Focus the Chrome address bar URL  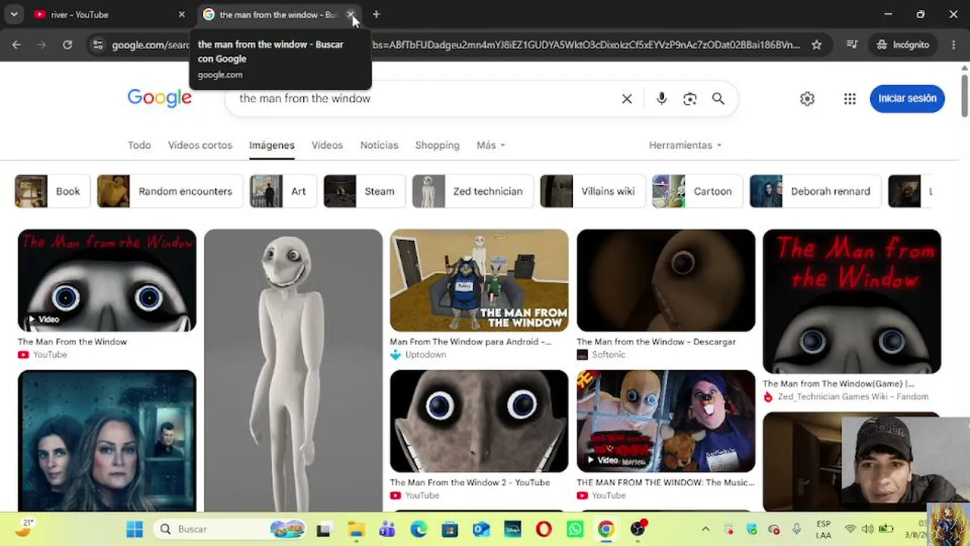click(x=455, y=45)
